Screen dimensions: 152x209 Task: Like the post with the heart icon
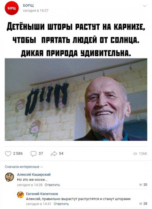pyautogui.click(x=8, y=154)
